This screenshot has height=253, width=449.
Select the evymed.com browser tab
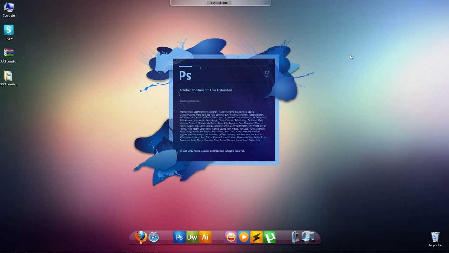[219, 3]
